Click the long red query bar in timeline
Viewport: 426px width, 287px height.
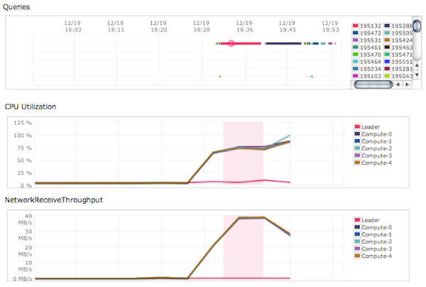coord(248,44)
